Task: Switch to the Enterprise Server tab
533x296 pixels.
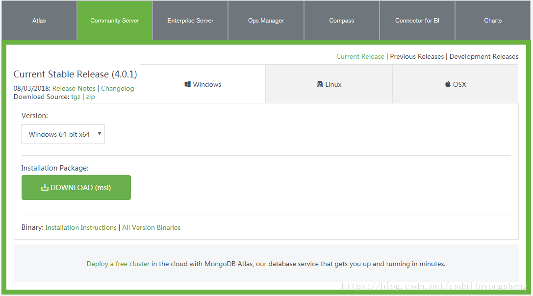Action: pyautogui.click(x=190, y=21)
